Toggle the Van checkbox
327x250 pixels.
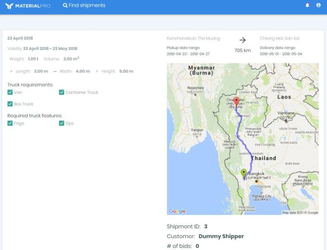coord(10,92)
